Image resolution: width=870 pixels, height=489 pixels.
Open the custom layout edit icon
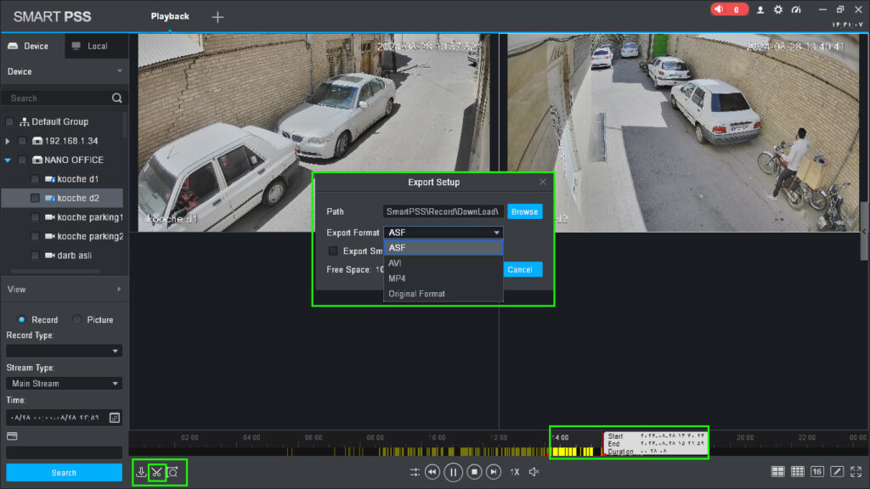(837, 472)
